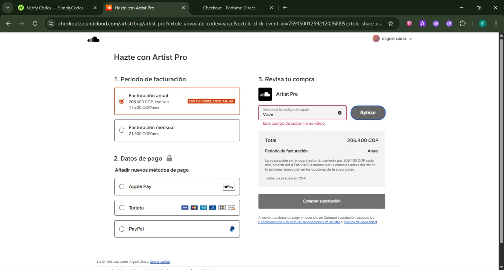Click the SoundCloud logo at page top
Image resolution: width=504 pixels, height=270 pixels.
point(93,40)
